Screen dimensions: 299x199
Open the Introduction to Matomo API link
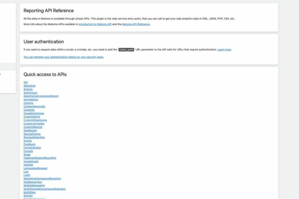click(x=95, y=24)
